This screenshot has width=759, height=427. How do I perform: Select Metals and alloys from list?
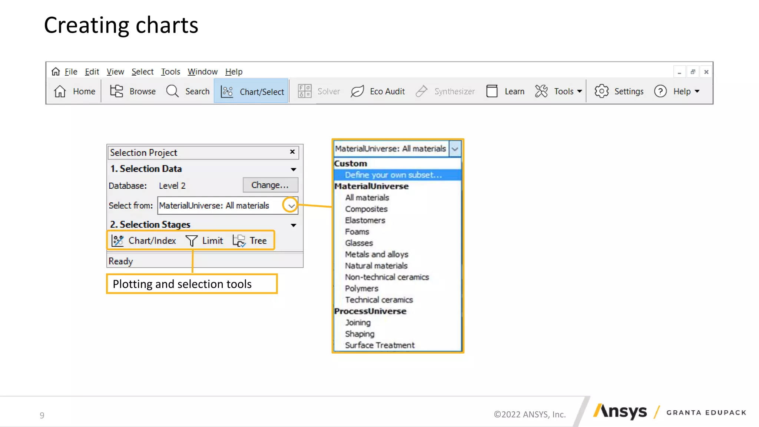(x=377, y=254)
